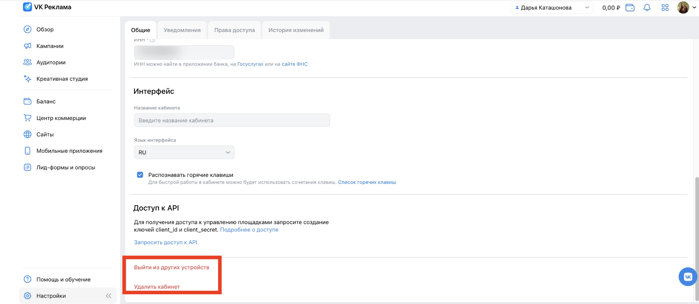Open the apps grid icon
The image size is (699, 304).
tap(665, 8)
